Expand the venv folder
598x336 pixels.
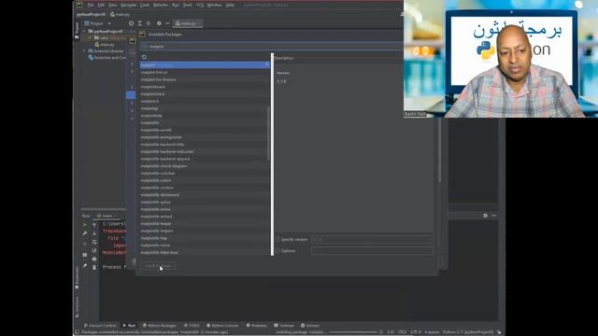(x=91, y=38)
